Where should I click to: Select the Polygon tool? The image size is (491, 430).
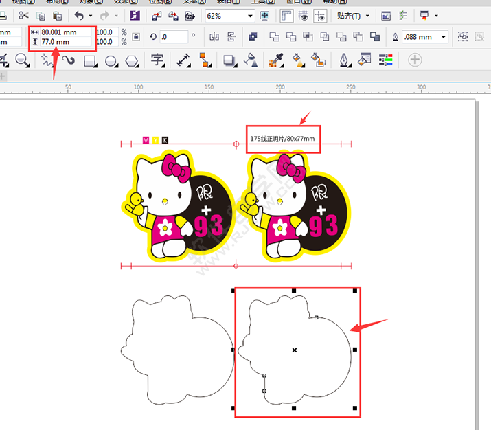pos(132,61)
